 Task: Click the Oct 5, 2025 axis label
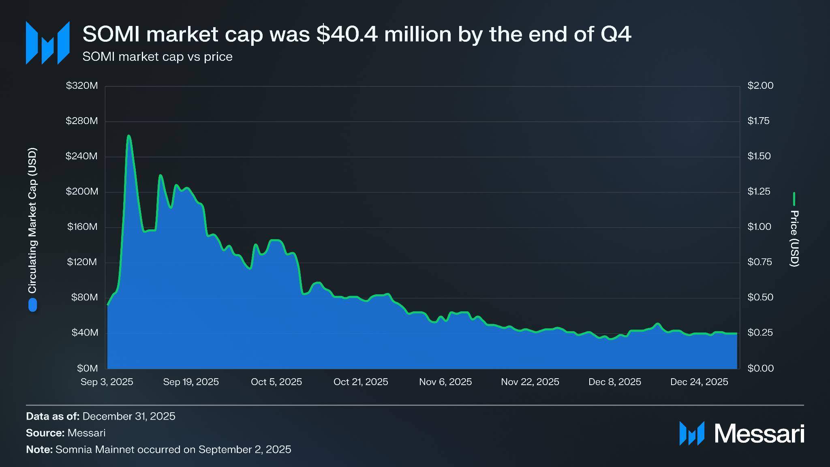(276, 382)
